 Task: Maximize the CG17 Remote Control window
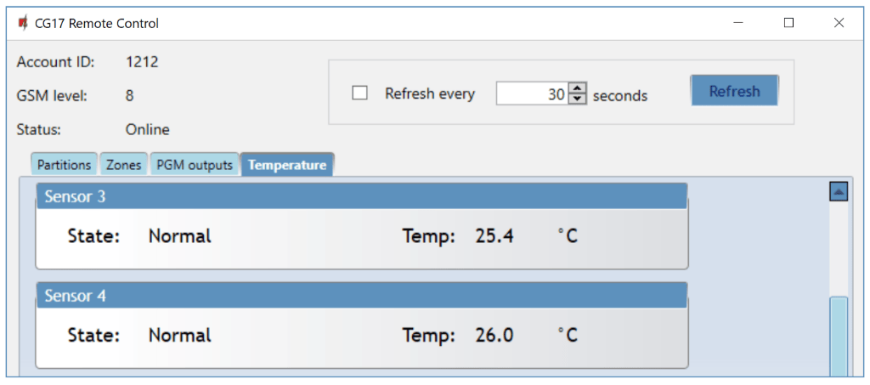click(788, 23)
